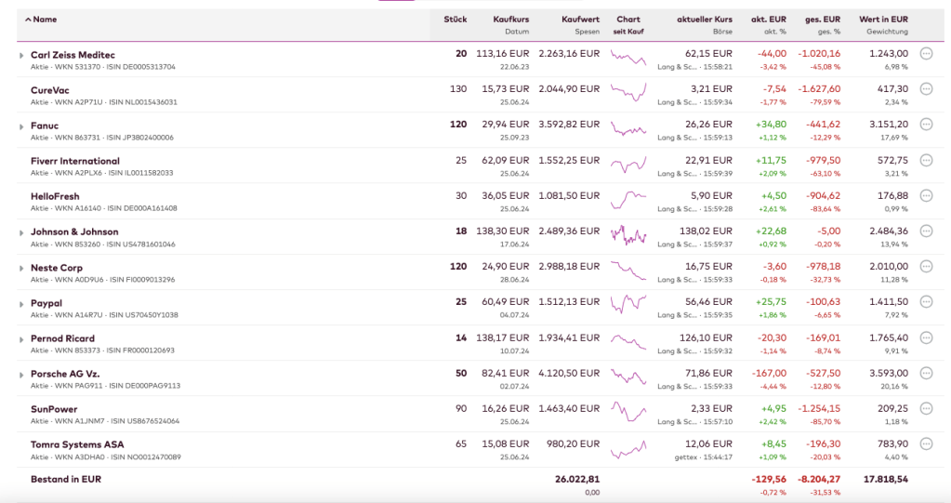Sort by Wert in EUR column
Viewport: 951px width, 503px height.
(883, 19)
